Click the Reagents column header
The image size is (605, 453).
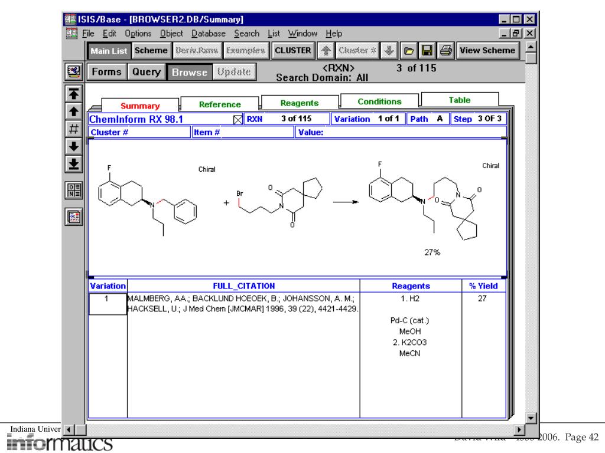click(411, 286)
